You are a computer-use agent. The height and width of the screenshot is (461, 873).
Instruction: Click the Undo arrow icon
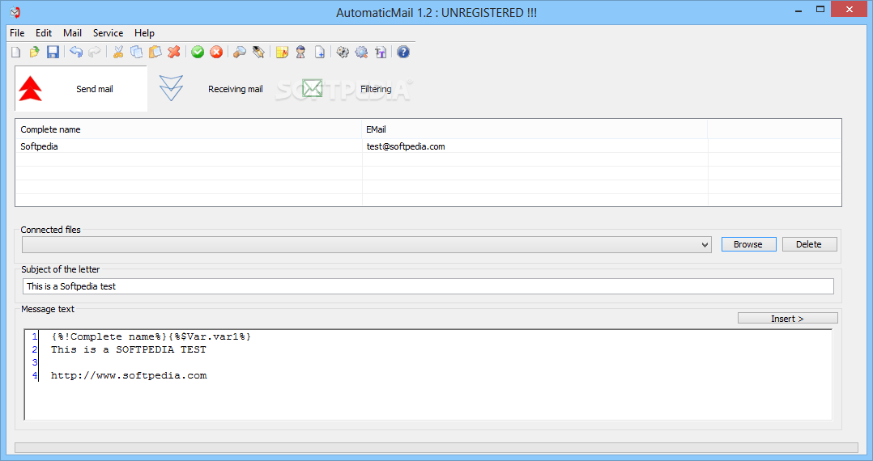pyautogui.click(x=76, y=53)
